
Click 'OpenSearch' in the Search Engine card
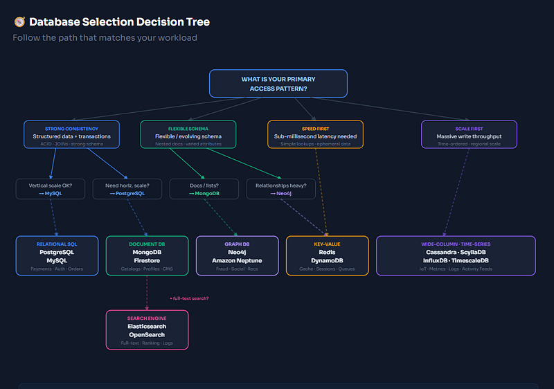(x=147, y=335)
